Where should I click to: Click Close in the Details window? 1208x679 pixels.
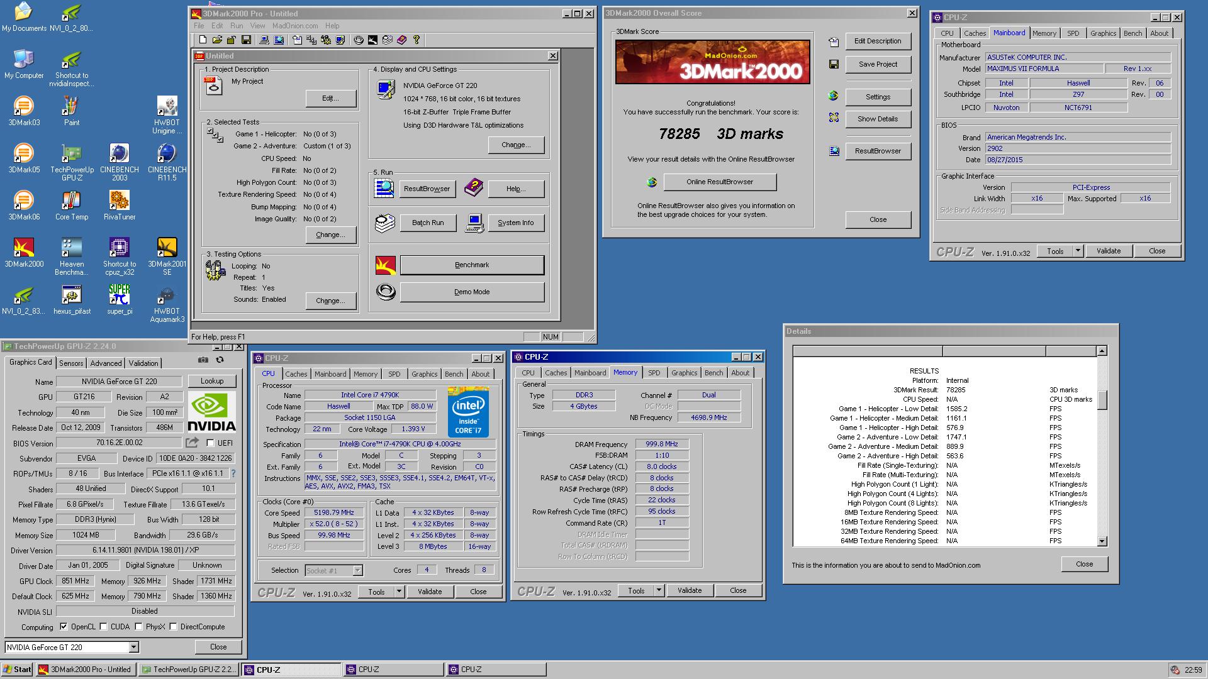1084,564
